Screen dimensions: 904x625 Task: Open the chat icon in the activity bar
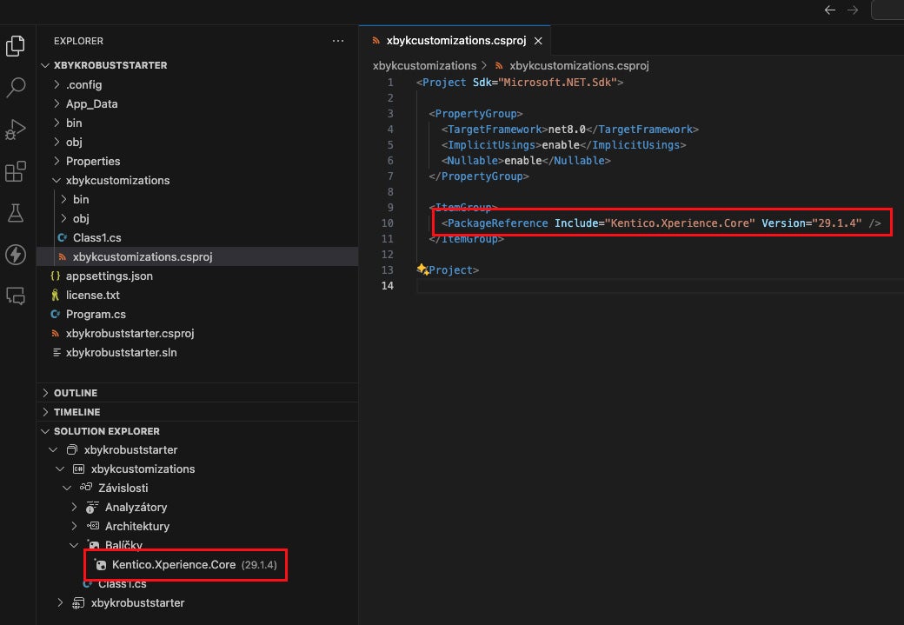16,296
